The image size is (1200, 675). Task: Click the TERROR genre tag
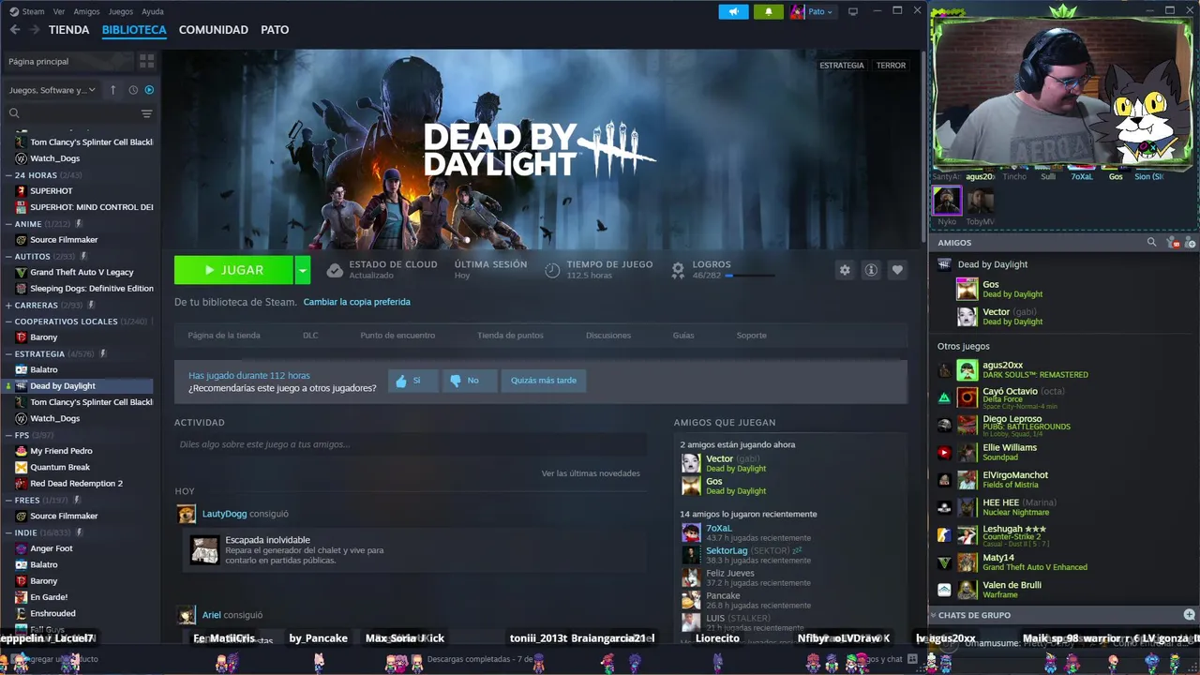click(x=891, y=66)
